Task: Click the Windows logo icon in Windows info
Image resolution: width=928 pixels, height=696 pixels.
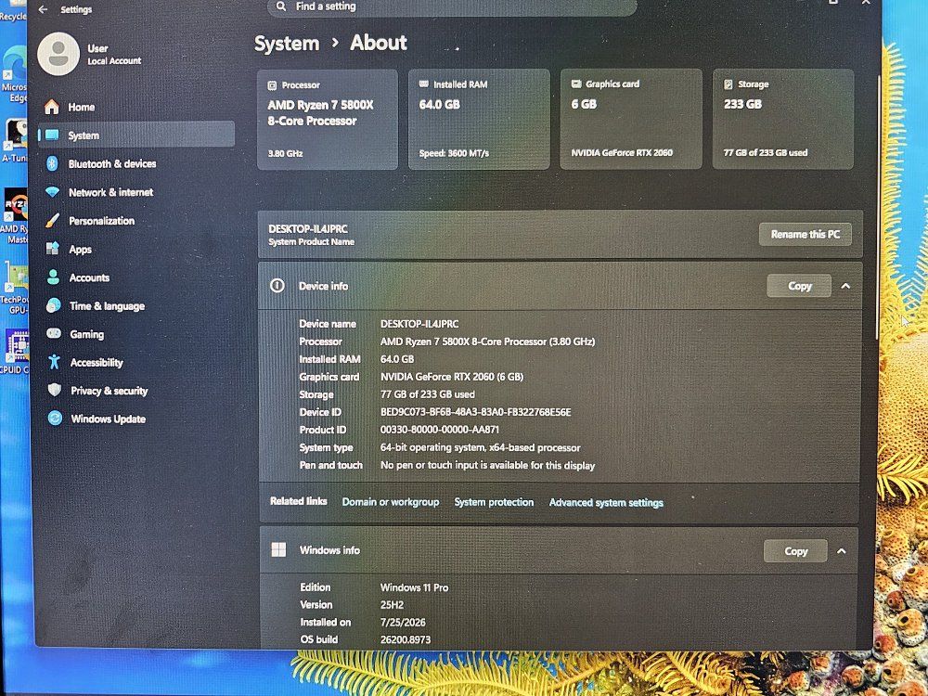Action: [278, 549]
